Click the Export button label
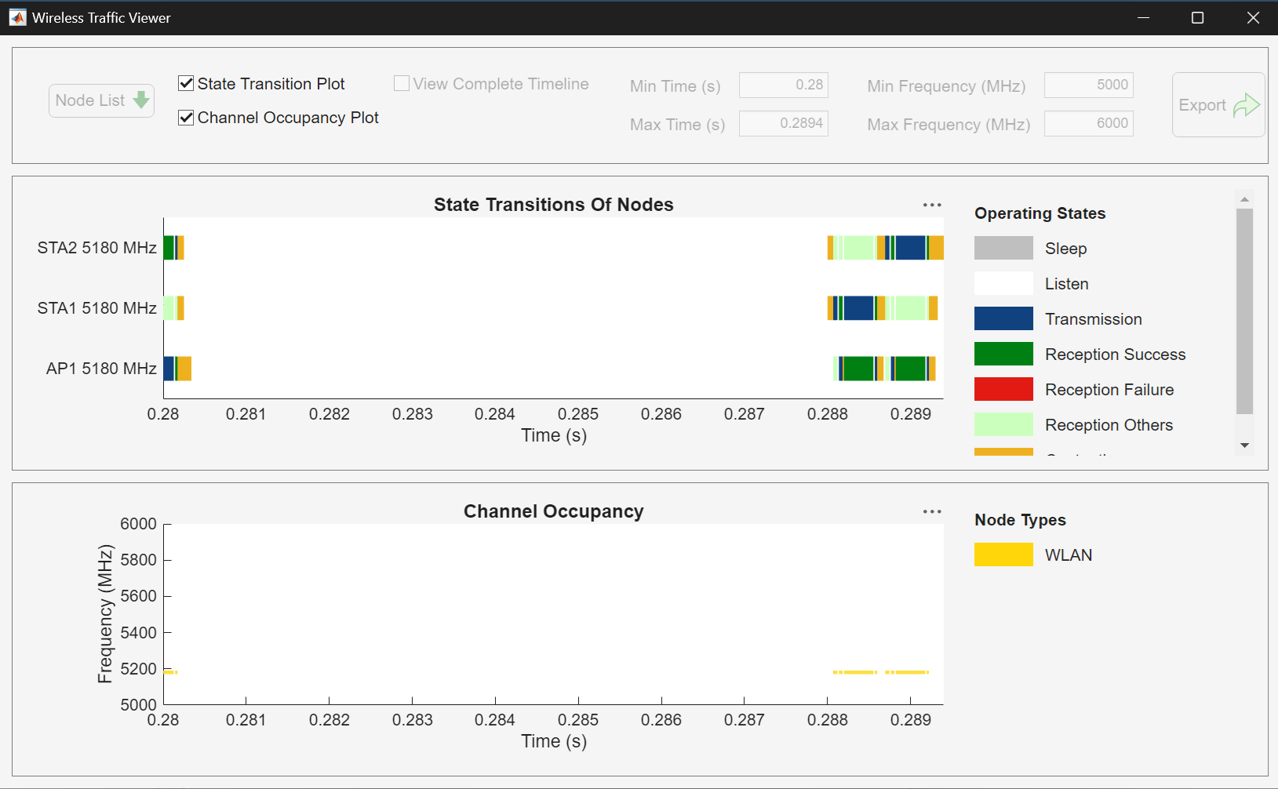The image size is (1278, 789). (x=1202, y=105)
